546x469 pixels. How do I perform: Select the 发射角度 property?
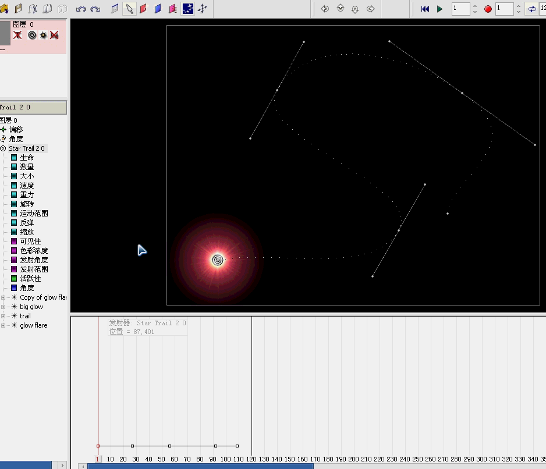pos(34,260)
